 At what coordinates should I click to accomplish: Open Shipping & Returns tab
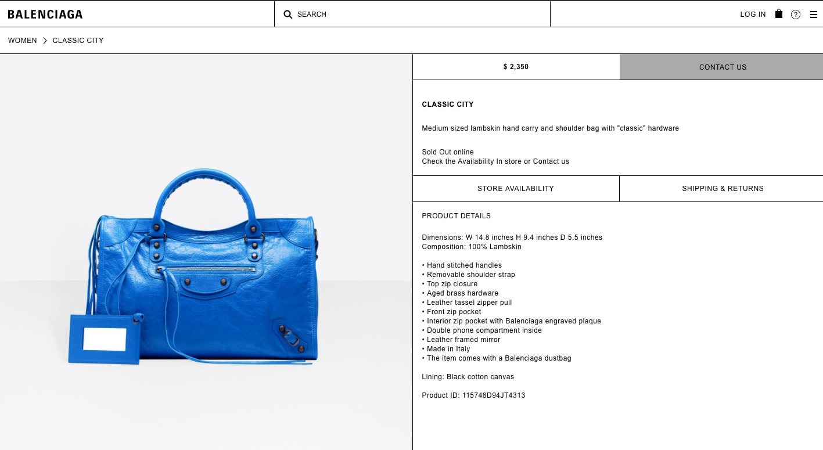(x=721, y=189)
